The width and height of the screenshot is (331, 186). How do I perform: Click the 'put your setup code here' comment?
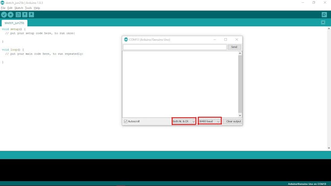(x=40, y=34)
